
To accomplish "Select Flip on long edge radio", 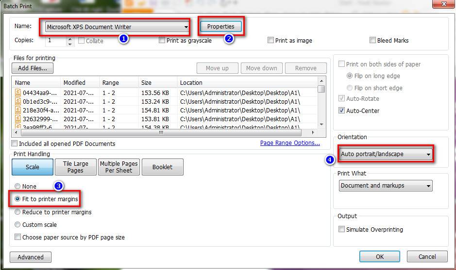I will point(350,76).
